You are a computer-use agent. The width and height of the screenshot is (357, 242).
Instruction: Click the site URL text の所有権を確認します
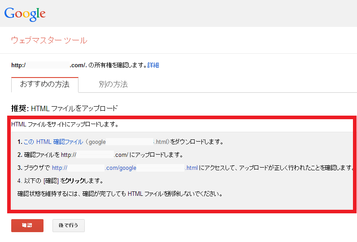click(x=117, y=65)
